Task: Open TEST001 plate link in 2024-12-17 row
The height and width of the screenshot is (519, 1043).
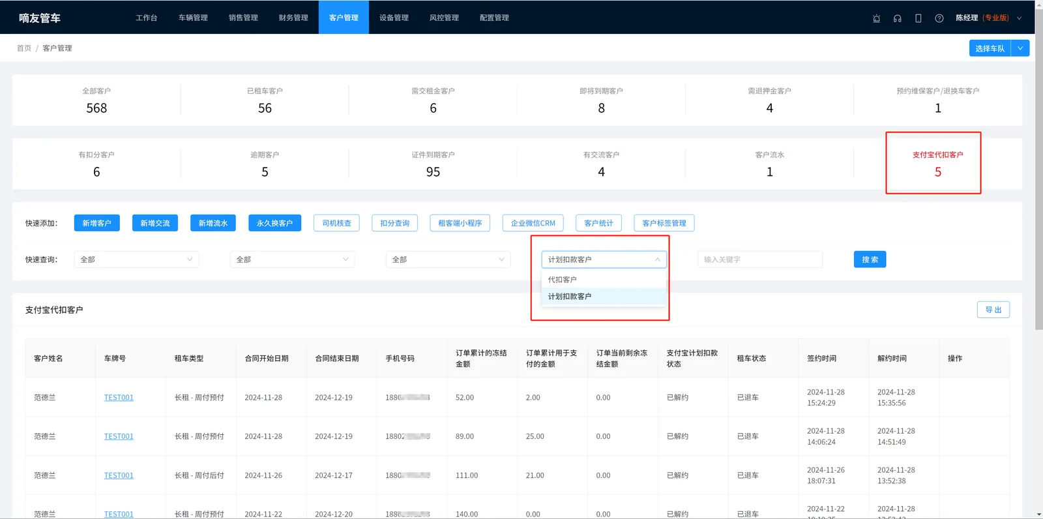Action: click(x=119, y=475)
